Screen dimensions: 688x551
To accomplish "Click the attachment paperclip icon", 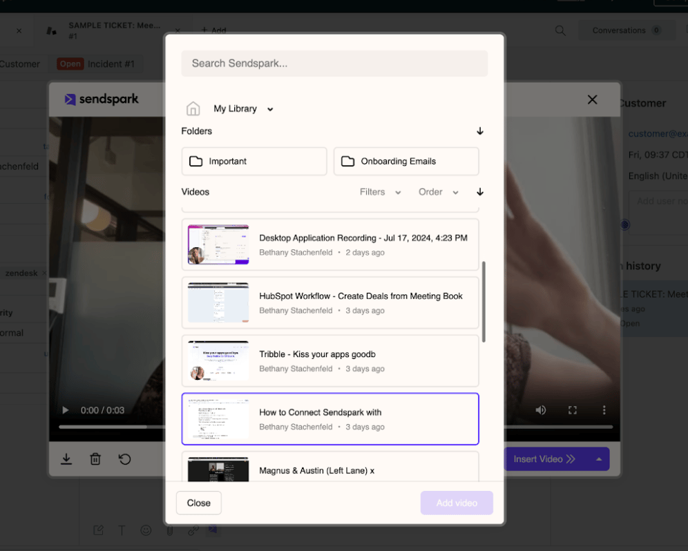I will (x=170, y=530).
